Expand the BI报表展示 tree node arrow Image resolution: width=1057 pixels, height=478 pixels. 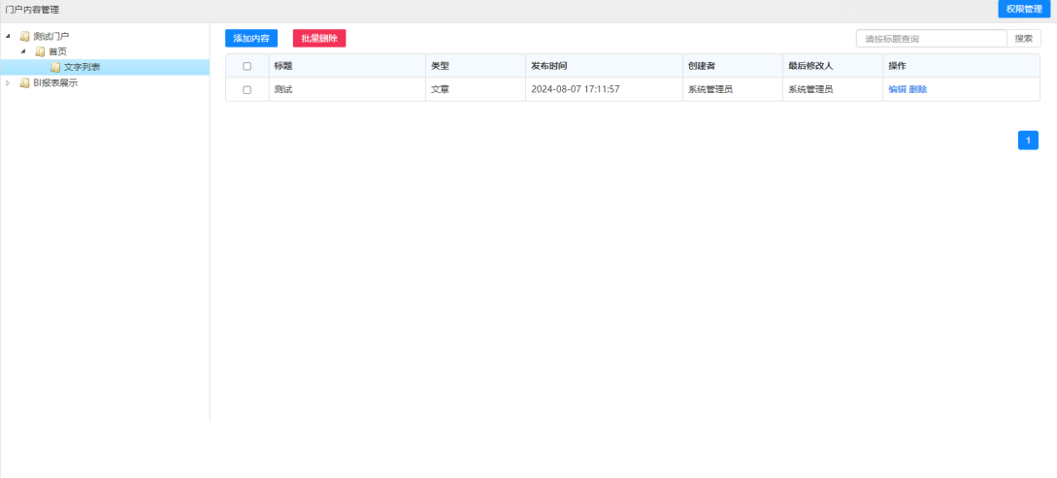(9, 82)
